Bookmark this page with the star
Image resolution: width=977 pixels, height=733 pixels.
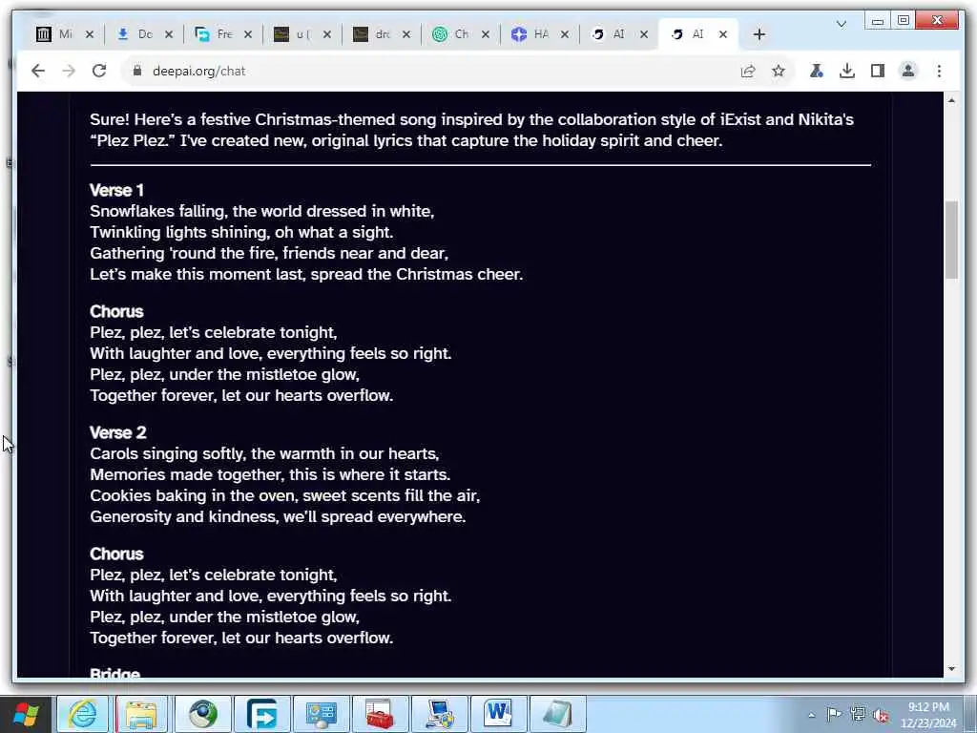pos(779,71)
